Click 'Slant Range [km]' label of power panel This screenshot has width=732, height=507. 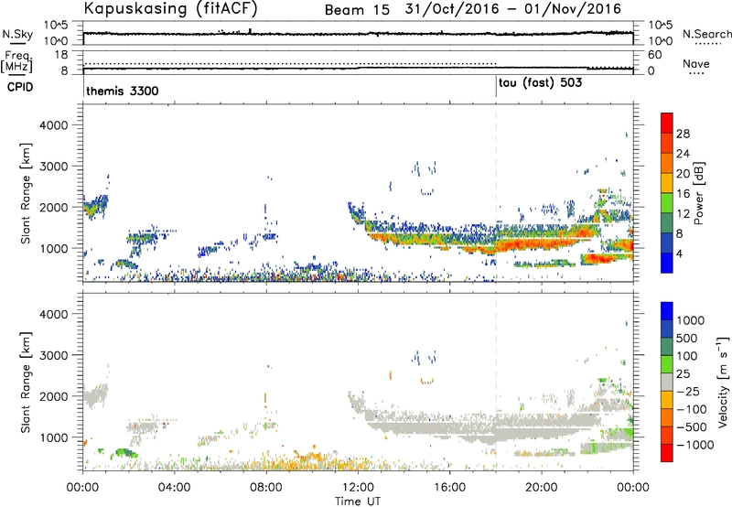pyautogui.click(x=26, y=193)
